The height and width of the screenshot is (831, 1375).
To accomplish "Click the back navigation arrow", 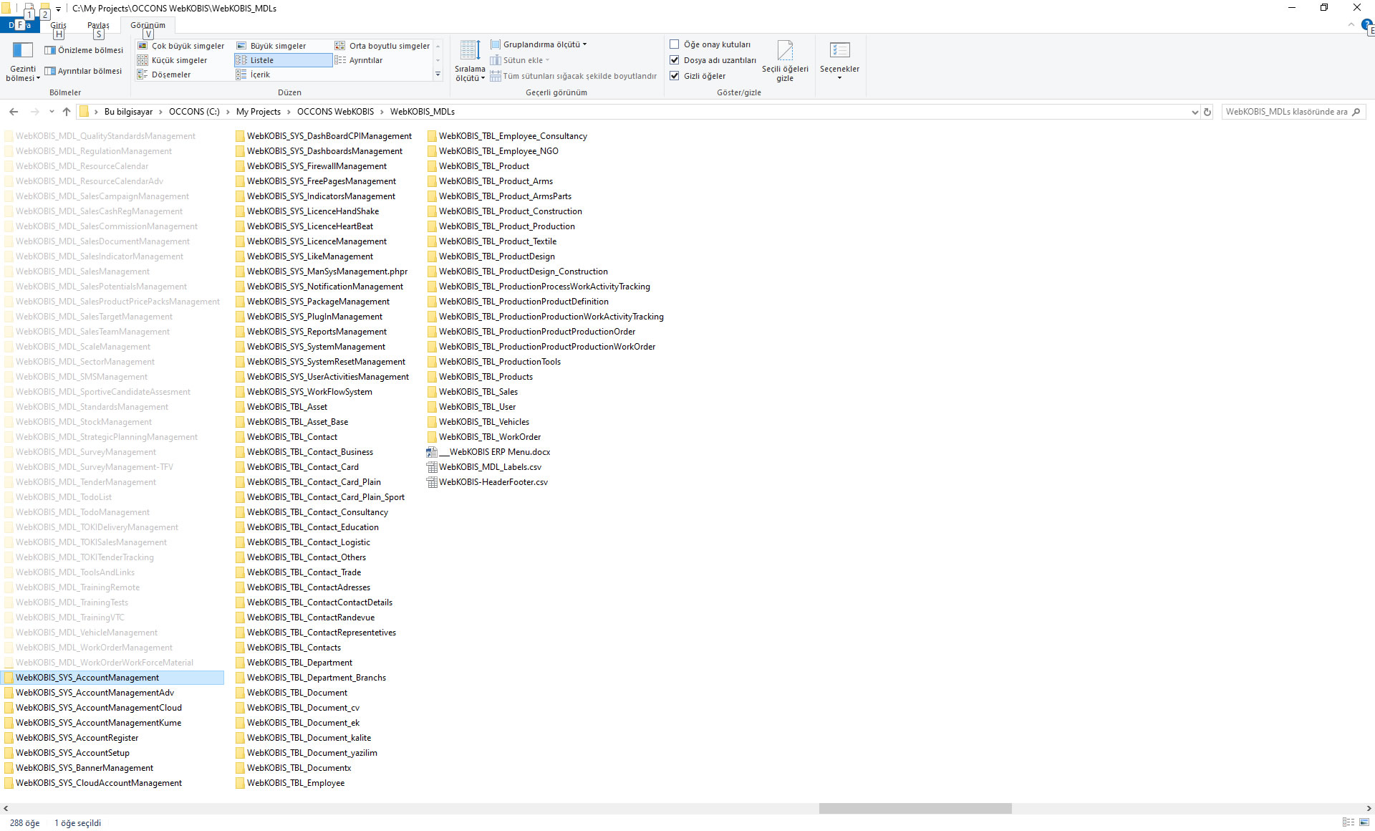I will coord(14,112).
